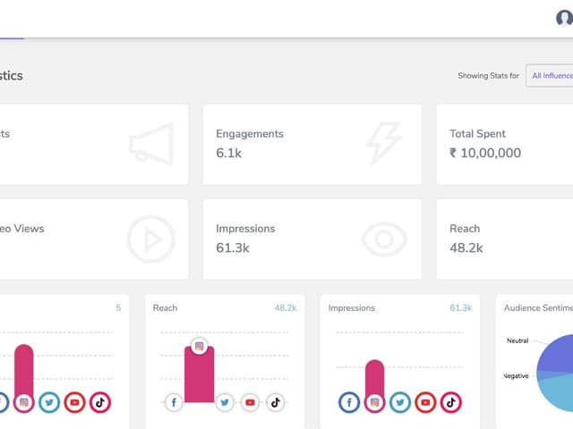This screenshot has height=429, width=573.
Task: Open the All Influencers stats filter dropdown
Action: tap(550, 76)
